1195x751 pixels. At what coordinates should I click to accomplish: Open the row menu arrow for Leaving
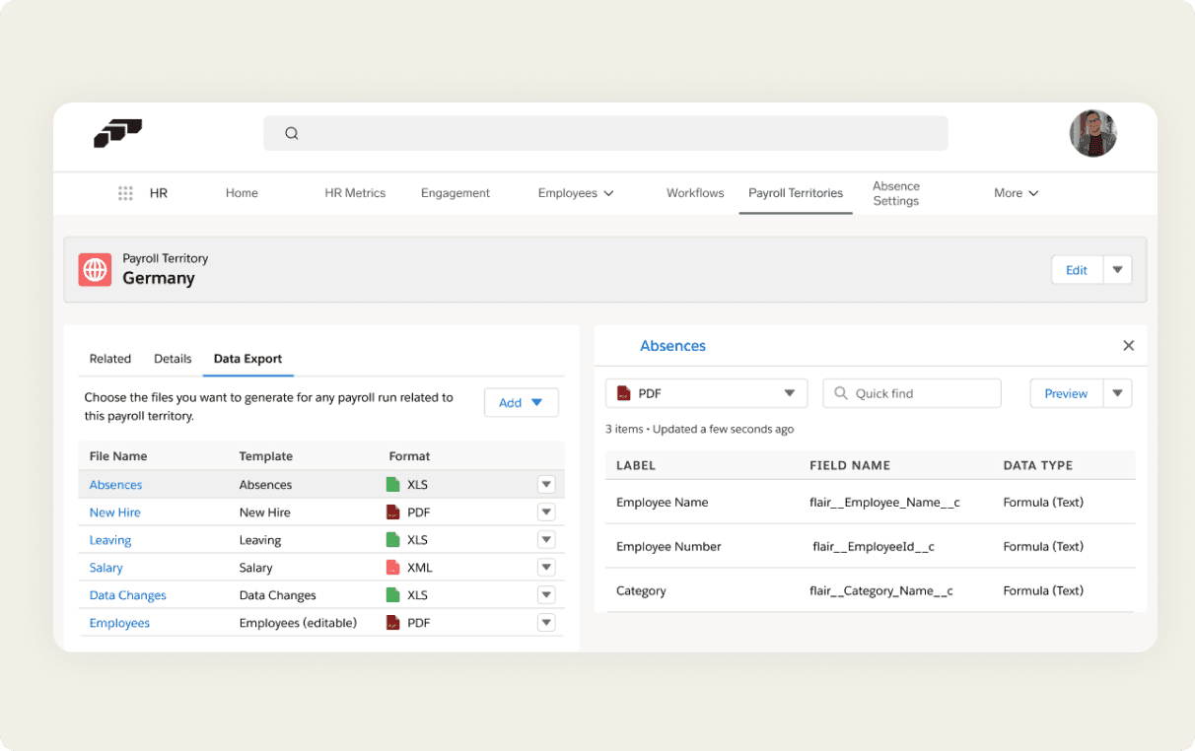[546, 540]
